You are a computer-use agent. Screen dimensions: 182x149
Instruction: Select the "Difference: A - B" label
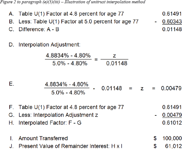[42, 29]
